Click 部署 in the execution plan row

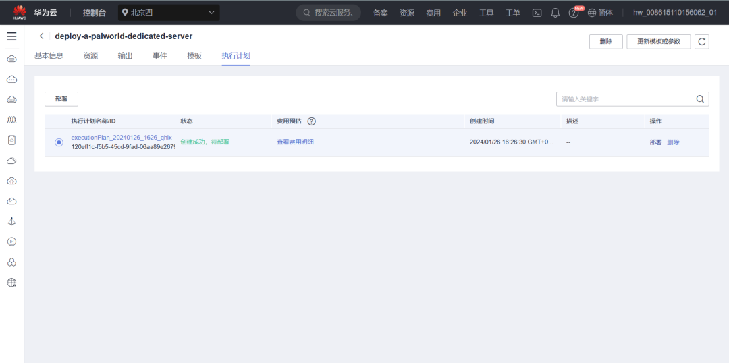[655, 142]
